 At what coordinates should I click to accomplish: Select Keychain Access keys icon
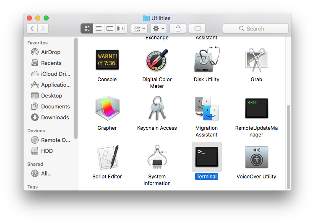pos(157,109)
